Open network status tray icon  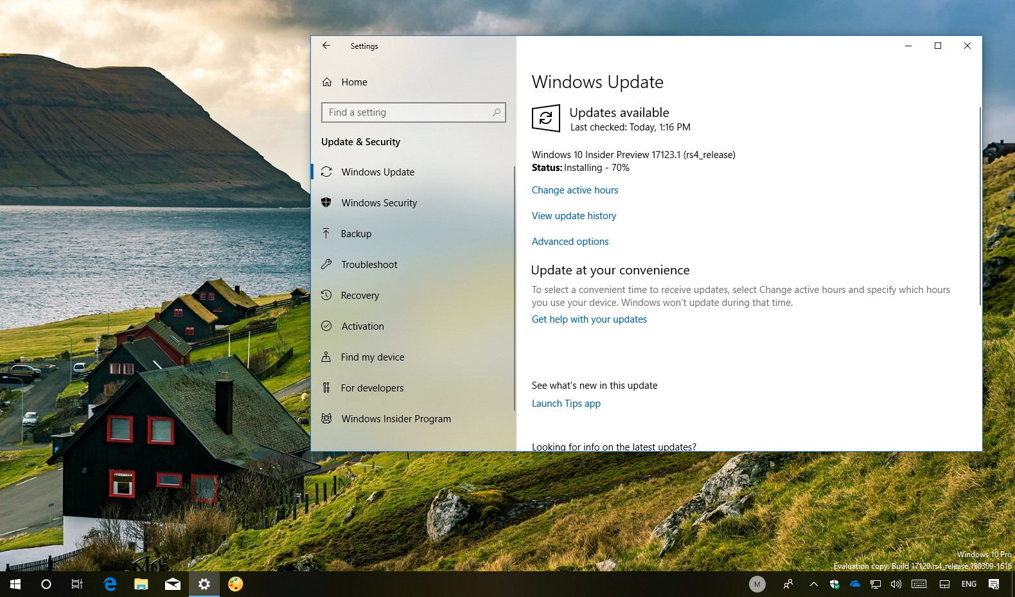point(876,584)
